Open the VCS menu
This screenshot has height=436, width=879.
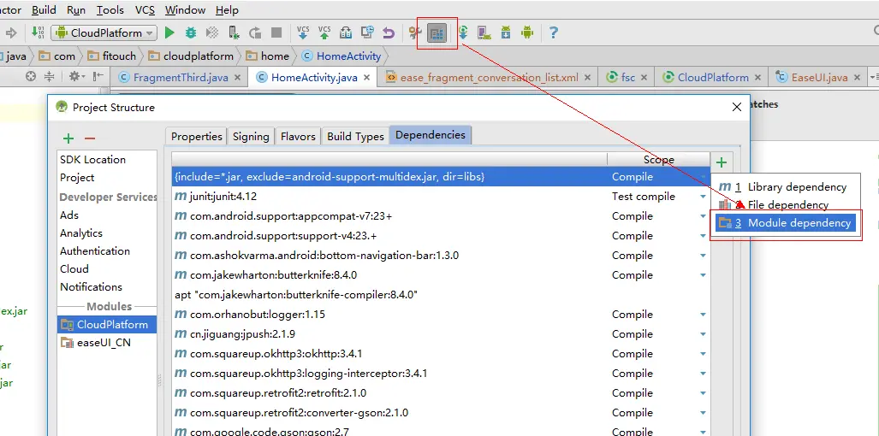pyautogui.click(x=146, y=10)
